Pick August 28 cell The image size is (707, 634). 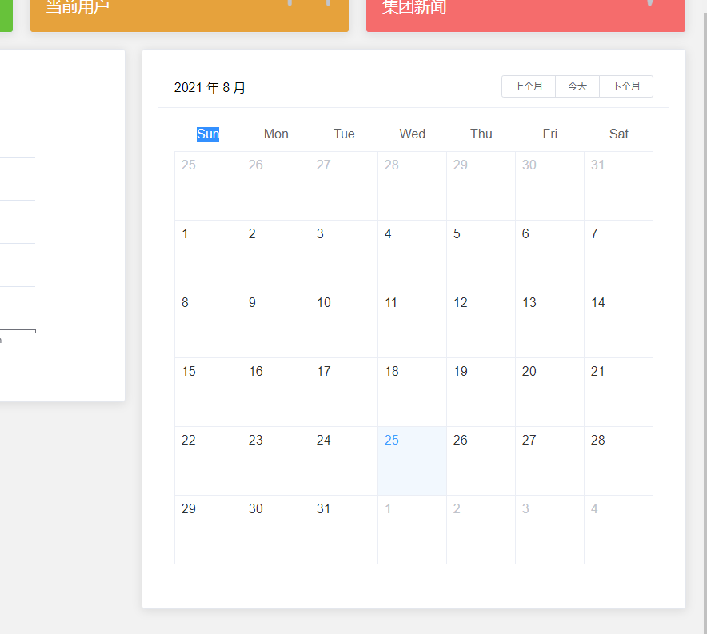(619, 461)
